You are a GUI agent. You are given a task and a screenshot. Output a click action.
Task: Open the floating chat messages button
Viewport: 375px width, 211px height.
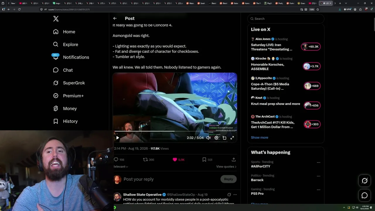coord(364,195)
